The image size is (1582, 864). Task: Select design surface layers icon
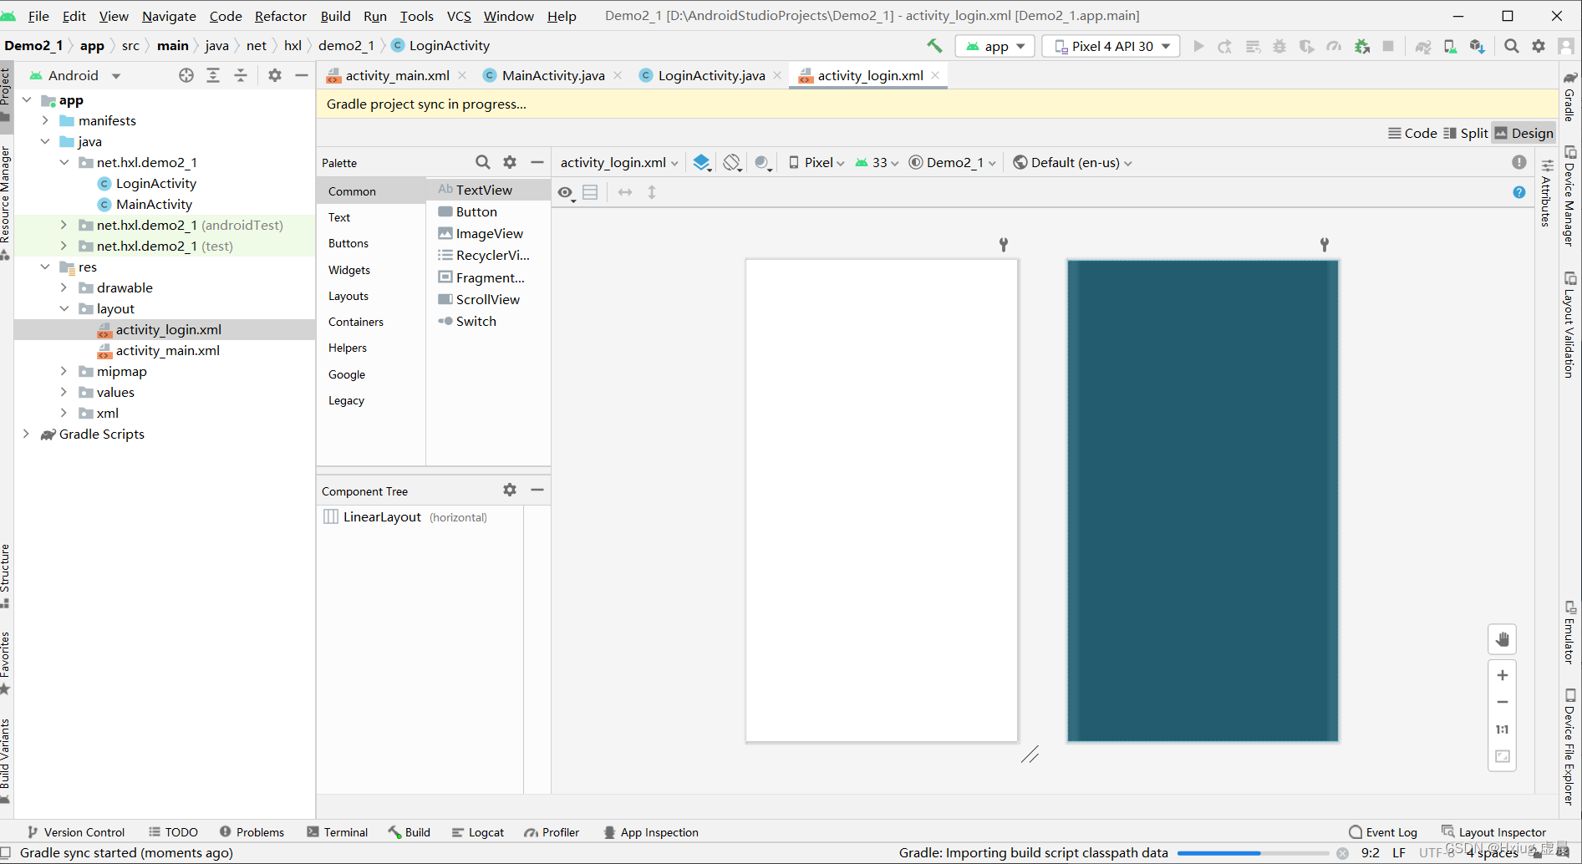click(702, 162)
